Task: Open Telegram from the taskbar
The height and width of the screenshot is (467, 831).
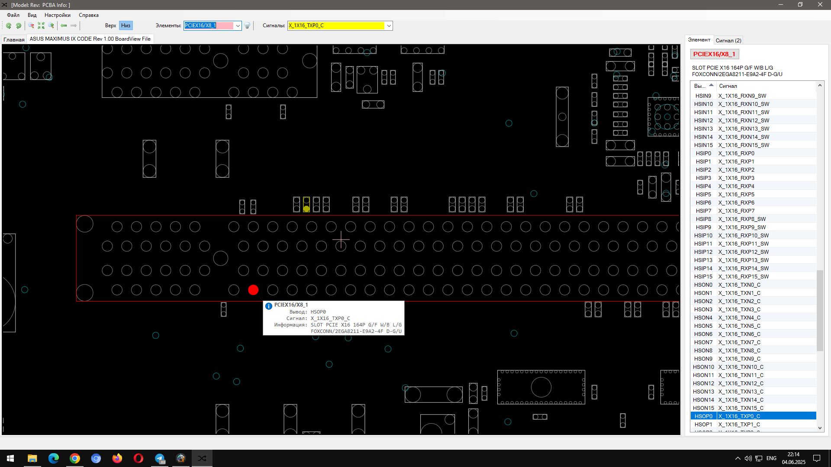Action: pyautogui.click(x=160, y=458)
